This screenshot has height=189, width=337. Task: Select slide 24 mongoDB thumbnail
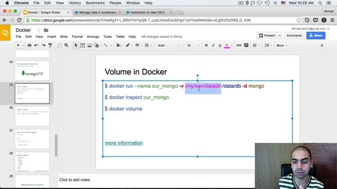(x=32, y=70)
